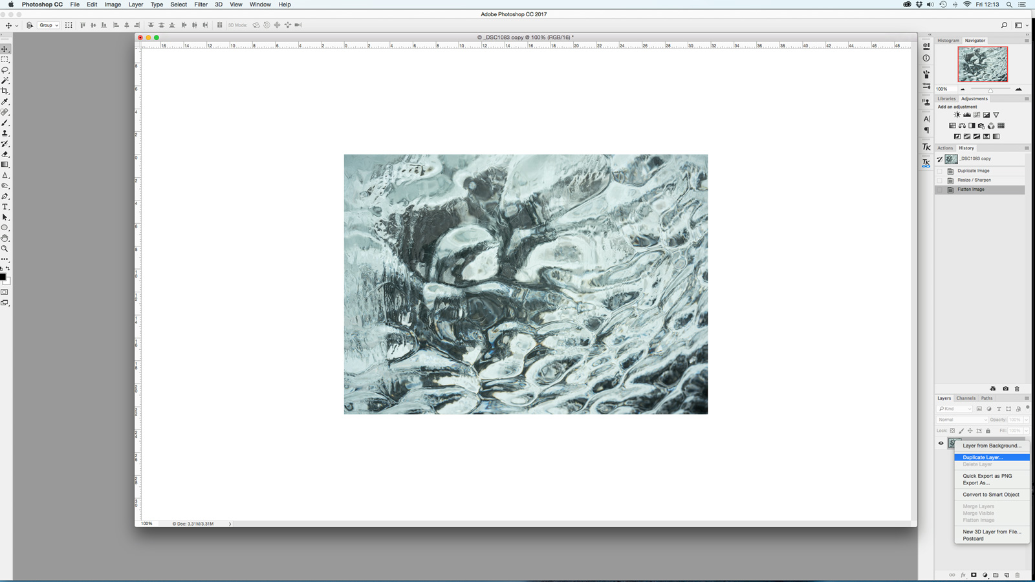Choose New 3D Layer from File...
Screen dimensions: 1035x582
click(992, 532)
